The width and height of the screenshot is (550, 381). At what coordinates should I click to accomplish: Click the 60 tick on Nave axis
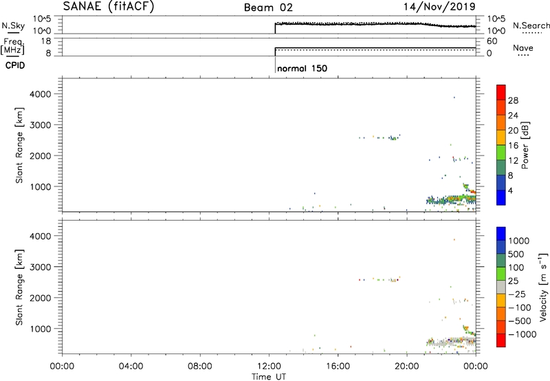pyautogui.click(x=492, y=41)
